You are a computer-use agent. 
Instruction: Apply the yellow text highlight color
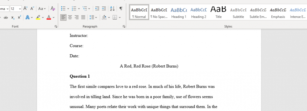coord(38,18)
